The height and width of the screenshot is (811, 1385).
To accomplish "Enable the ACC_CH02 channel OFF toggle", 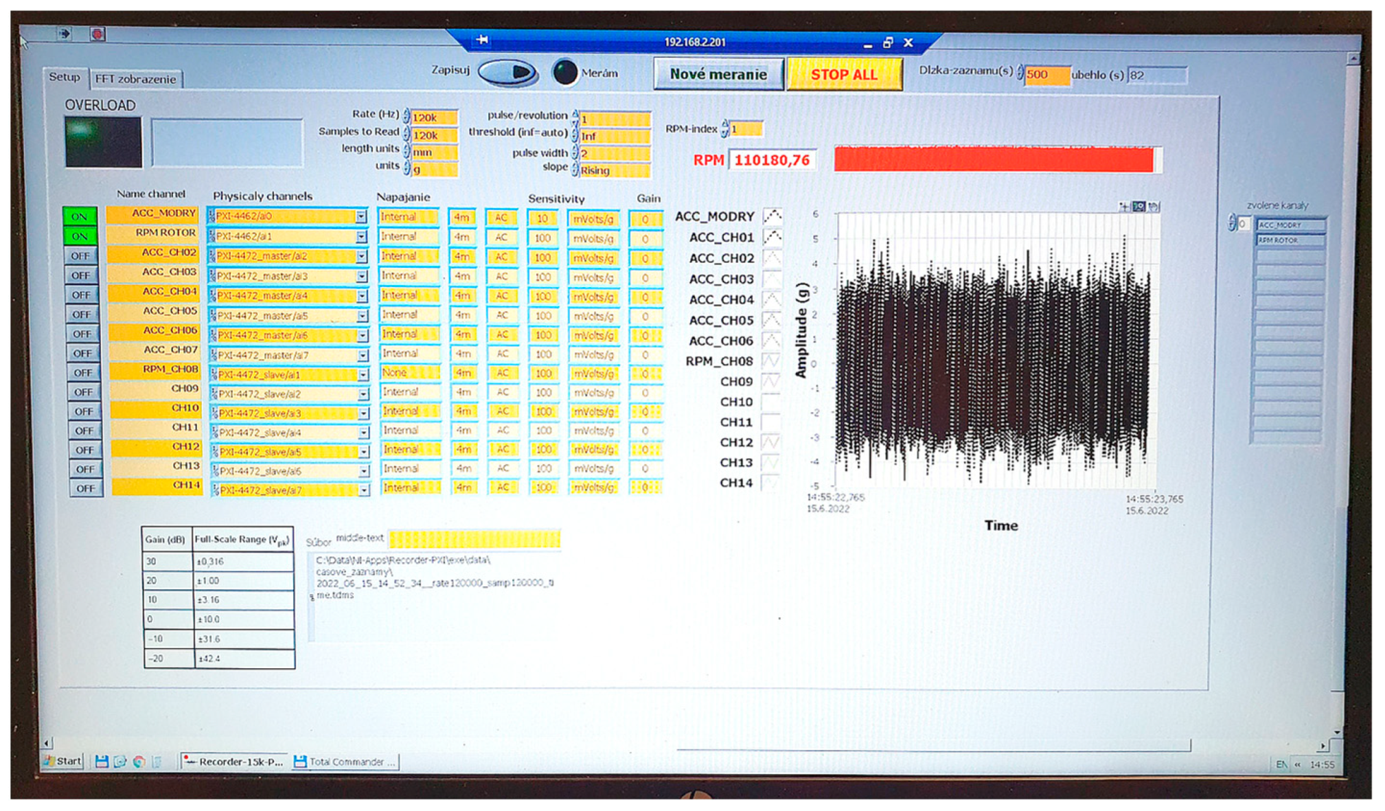I will click(x=82, y=255).
